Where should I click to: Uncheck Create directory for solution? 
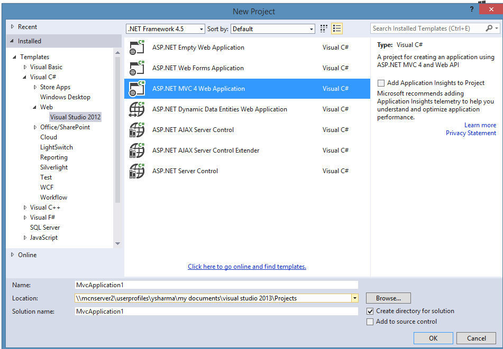(x=370, y=311)
